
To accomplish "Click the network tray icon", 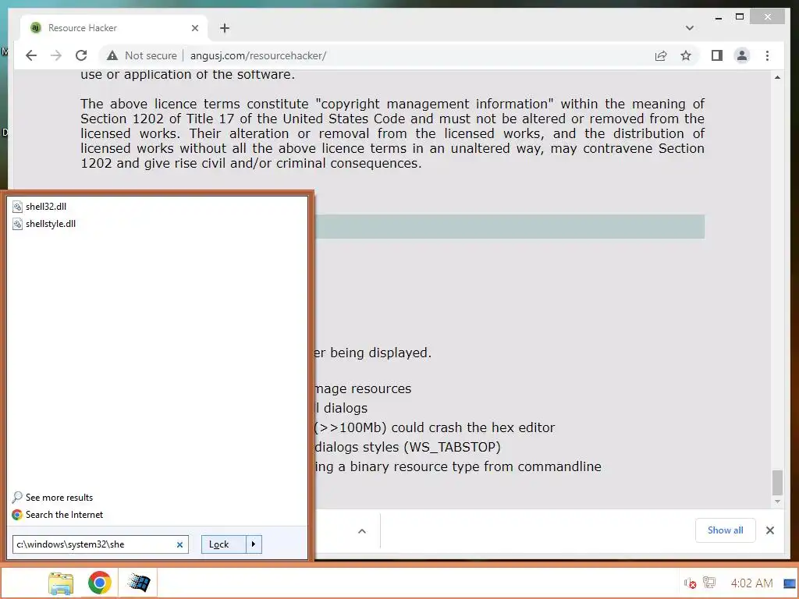I will pos(708,583).
